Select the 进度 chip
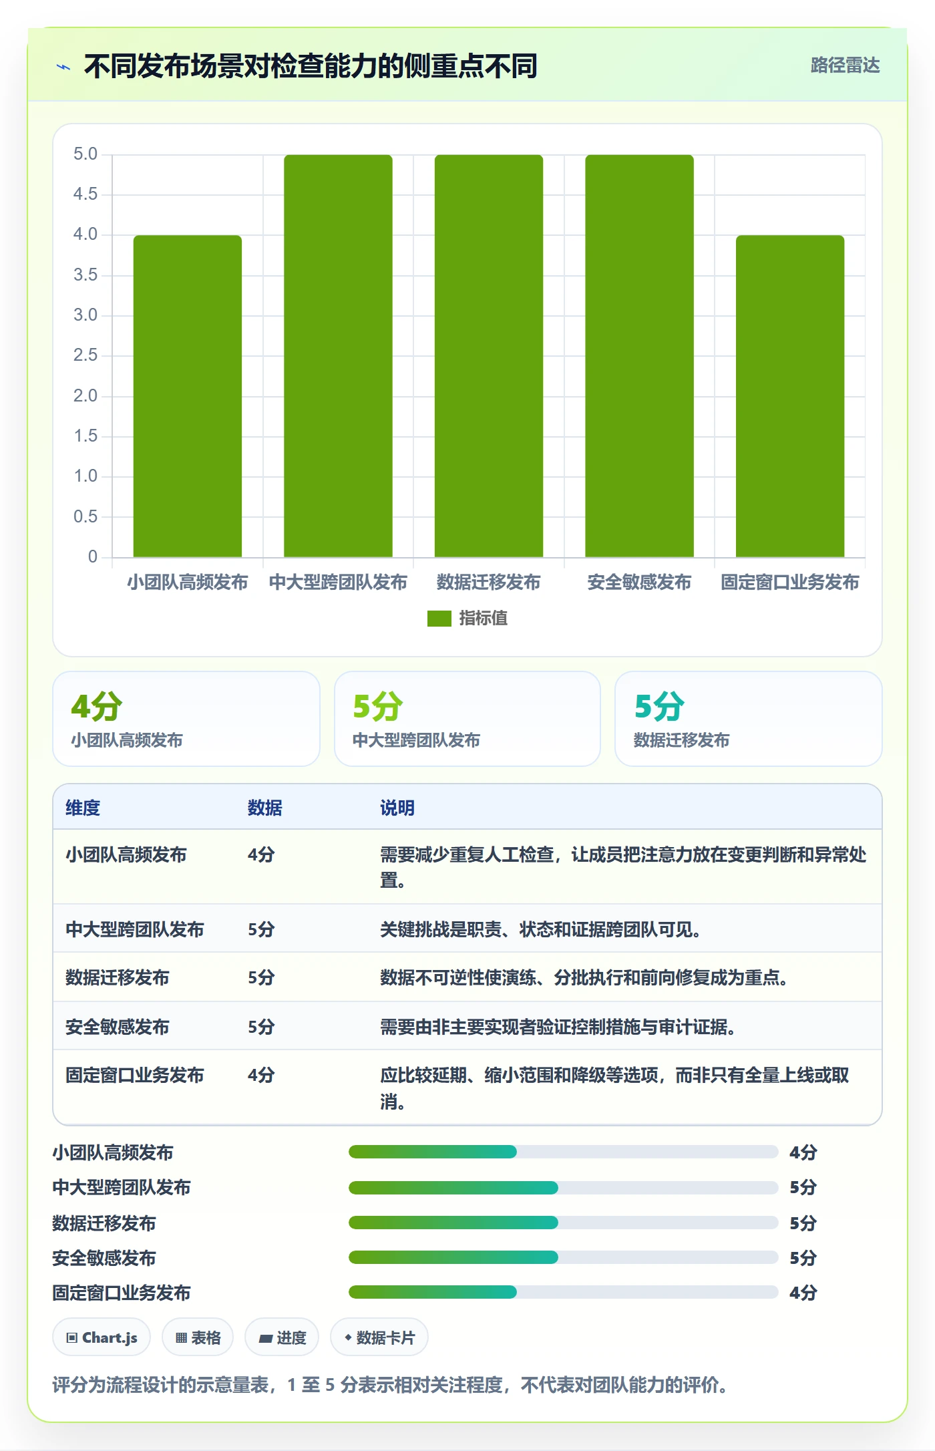This screenshot has width=935, height=1451. [282, 1337]
